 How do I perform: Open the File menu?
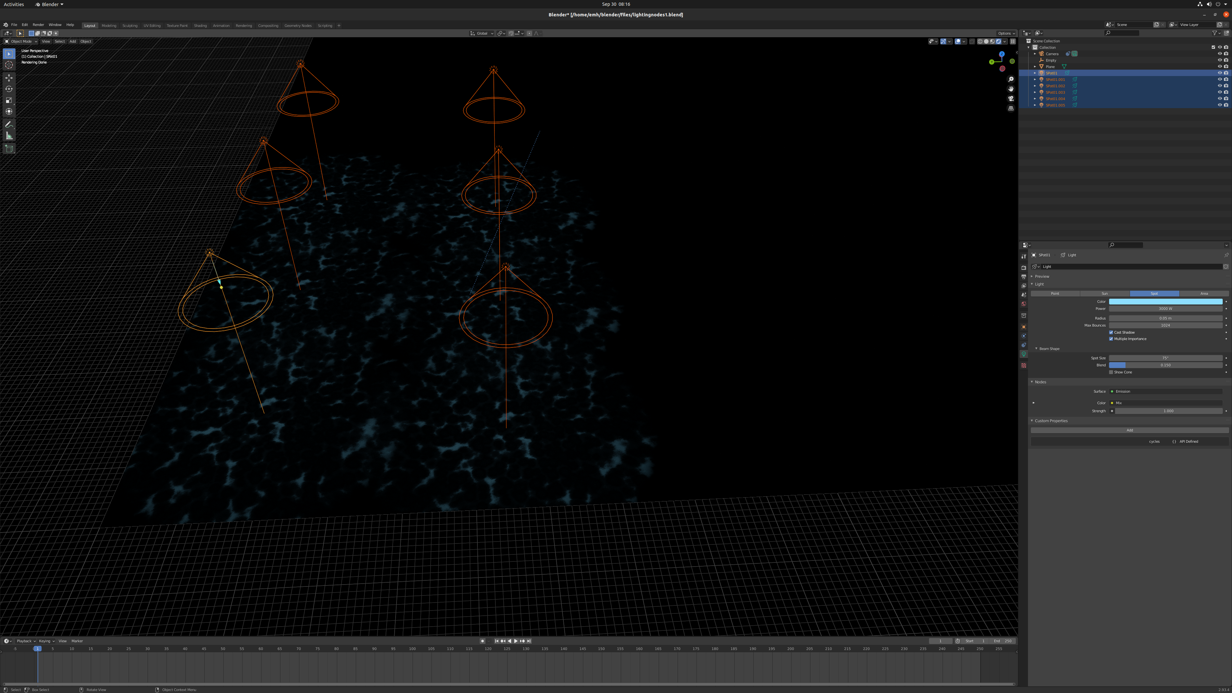14,25
